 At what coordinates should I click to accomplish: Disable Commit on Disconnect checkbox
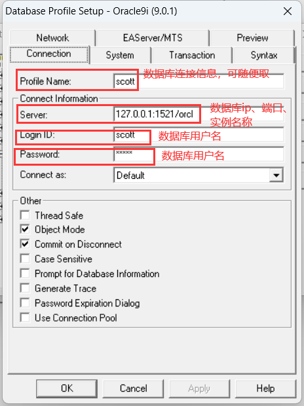click(x=25, y=244)
